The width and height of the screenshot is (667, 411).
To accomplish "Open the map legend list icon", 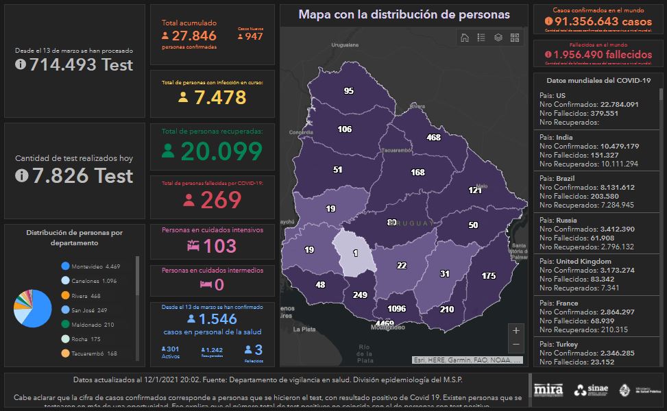I will click(x=481, y=38).
